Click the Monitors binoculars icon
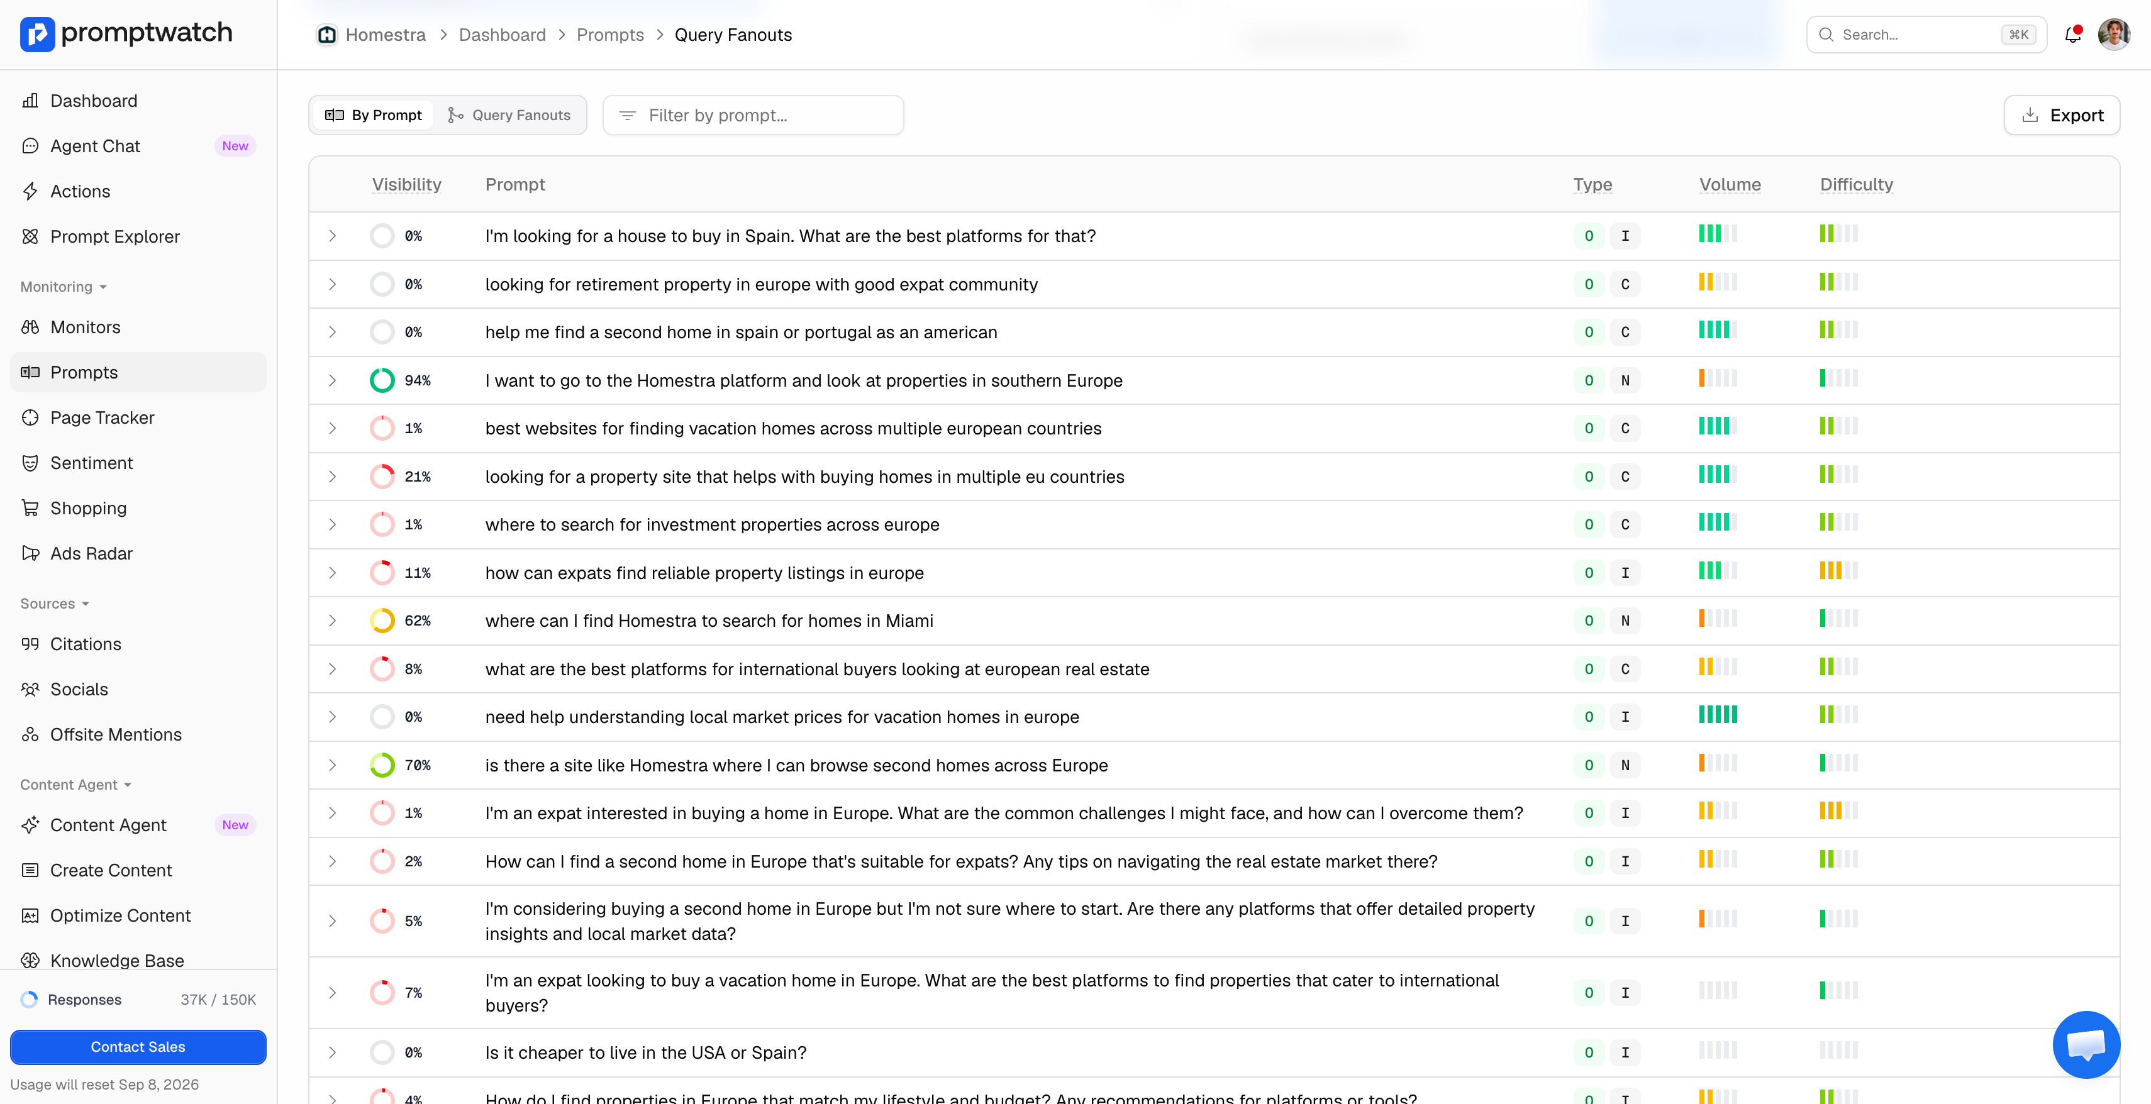 [x=30, y=327]
